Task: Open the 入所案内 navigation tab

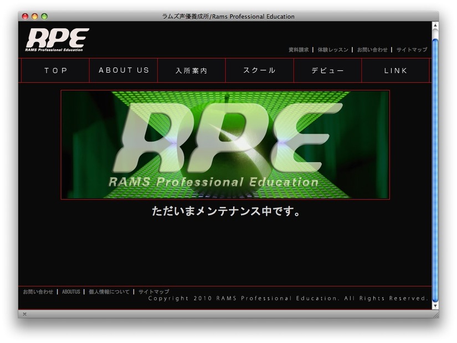Action: click(192, 70)
